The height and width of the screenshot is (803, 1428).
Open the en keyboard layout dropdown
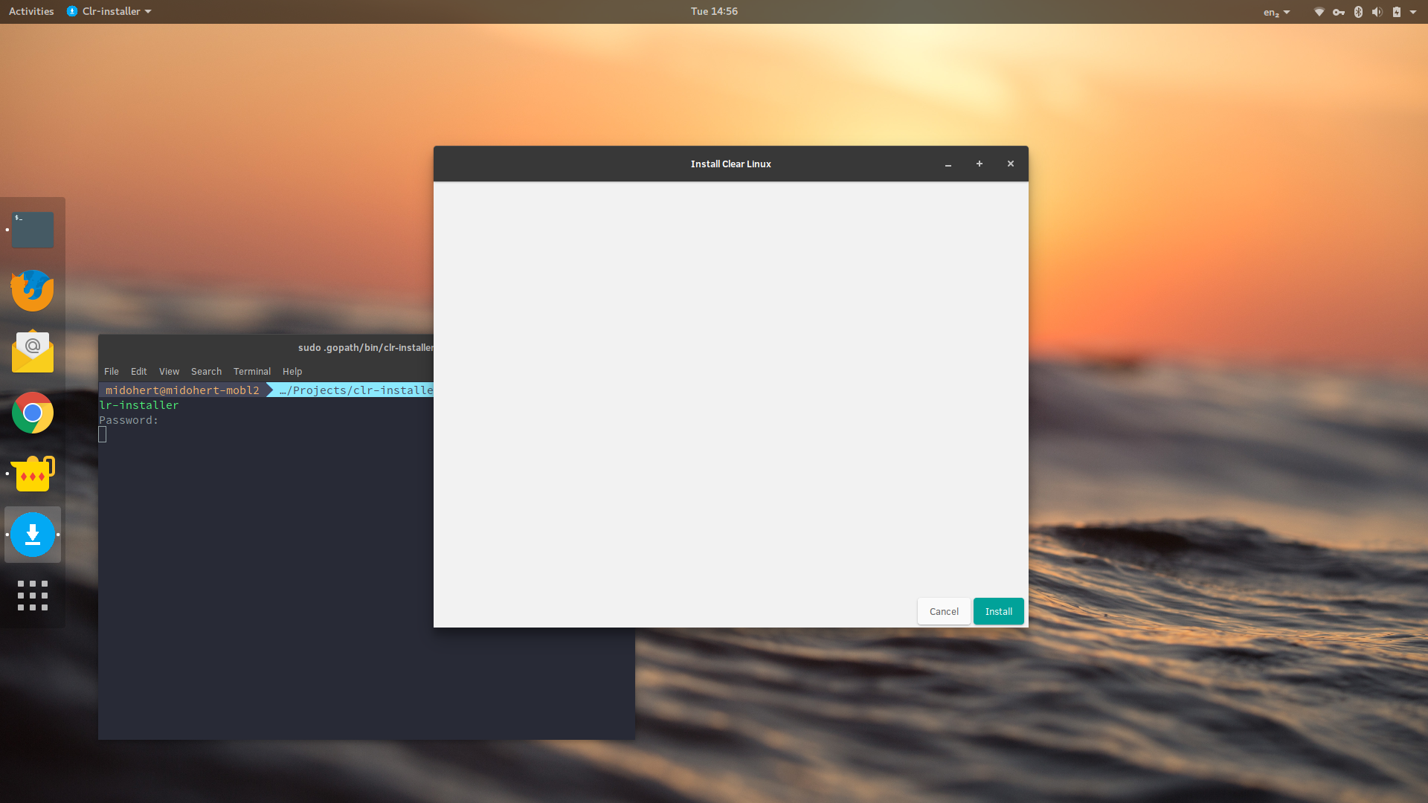click(1276, 12)
